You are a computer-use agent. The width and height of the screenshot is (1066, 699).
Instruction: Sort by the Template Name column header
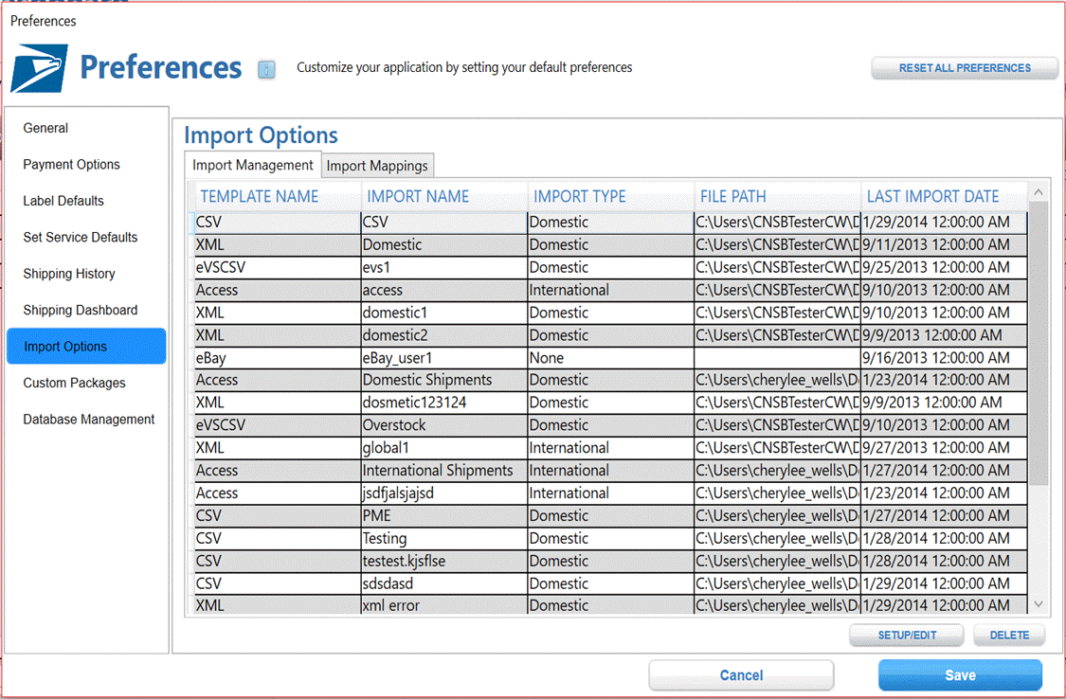(278, 196)
